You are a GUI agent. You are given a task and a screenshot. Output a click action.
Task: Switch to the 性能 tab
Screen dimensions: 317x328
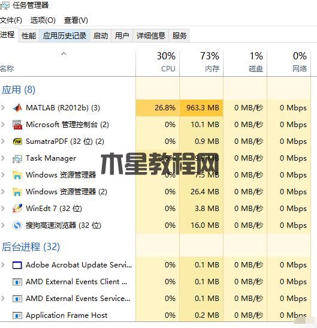(x=29, y=35)
